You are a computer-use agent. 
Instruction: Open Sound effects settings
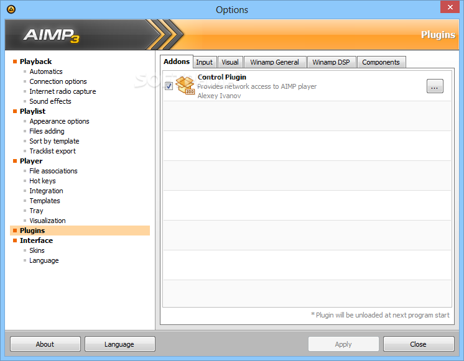click(x=50, y=101)
